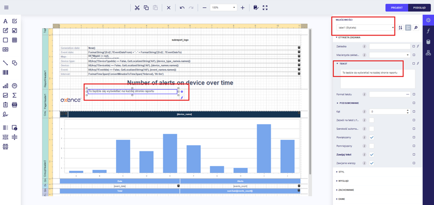
Task: Select the Table tool in toolbox
Action: click(15, 40)
